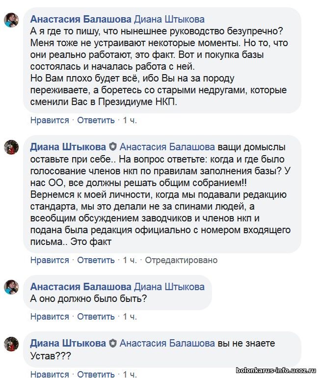
Task: Open author name Анастасия Балашова in first comment
Action: coord(80,19)
